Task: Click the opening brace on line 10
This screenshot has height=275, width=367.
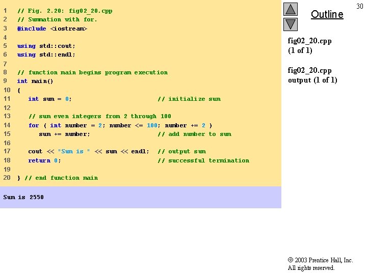Action: tap(19, 90)
